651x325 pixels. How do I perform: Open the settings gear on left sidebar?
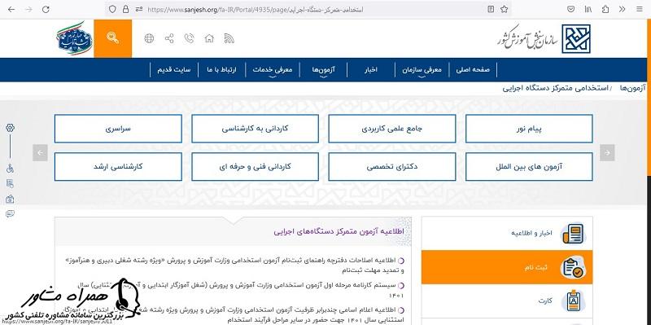click(x=10, y=128)
